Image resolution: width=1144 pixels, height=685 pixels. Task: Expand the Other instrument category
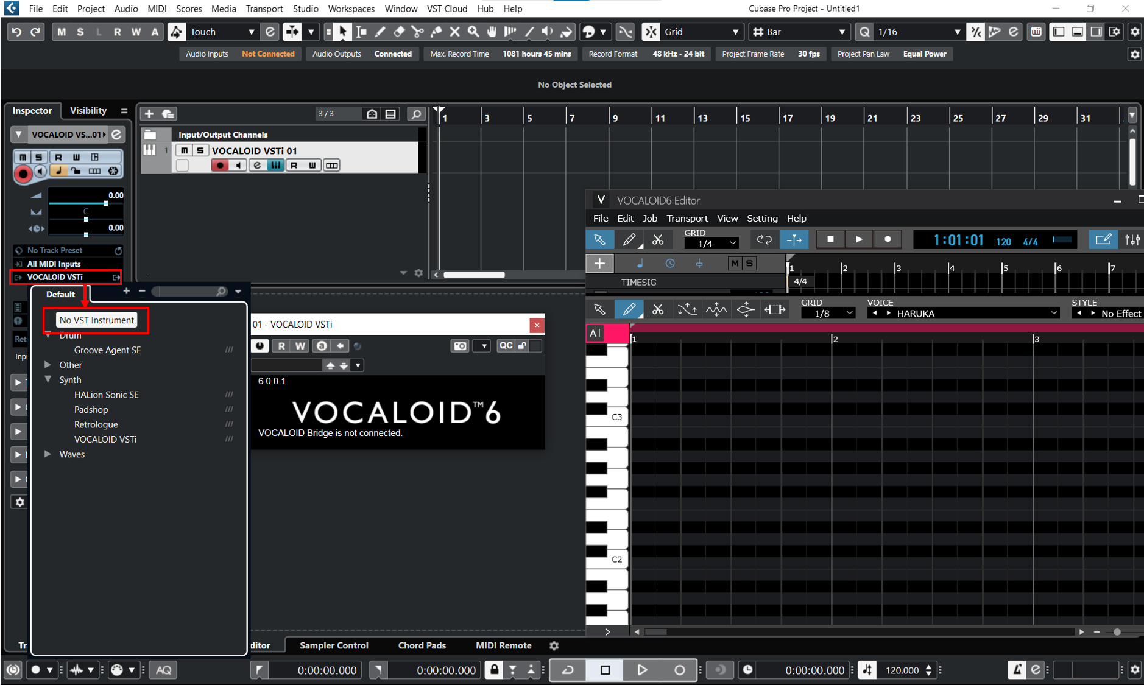tap(48, 365)
